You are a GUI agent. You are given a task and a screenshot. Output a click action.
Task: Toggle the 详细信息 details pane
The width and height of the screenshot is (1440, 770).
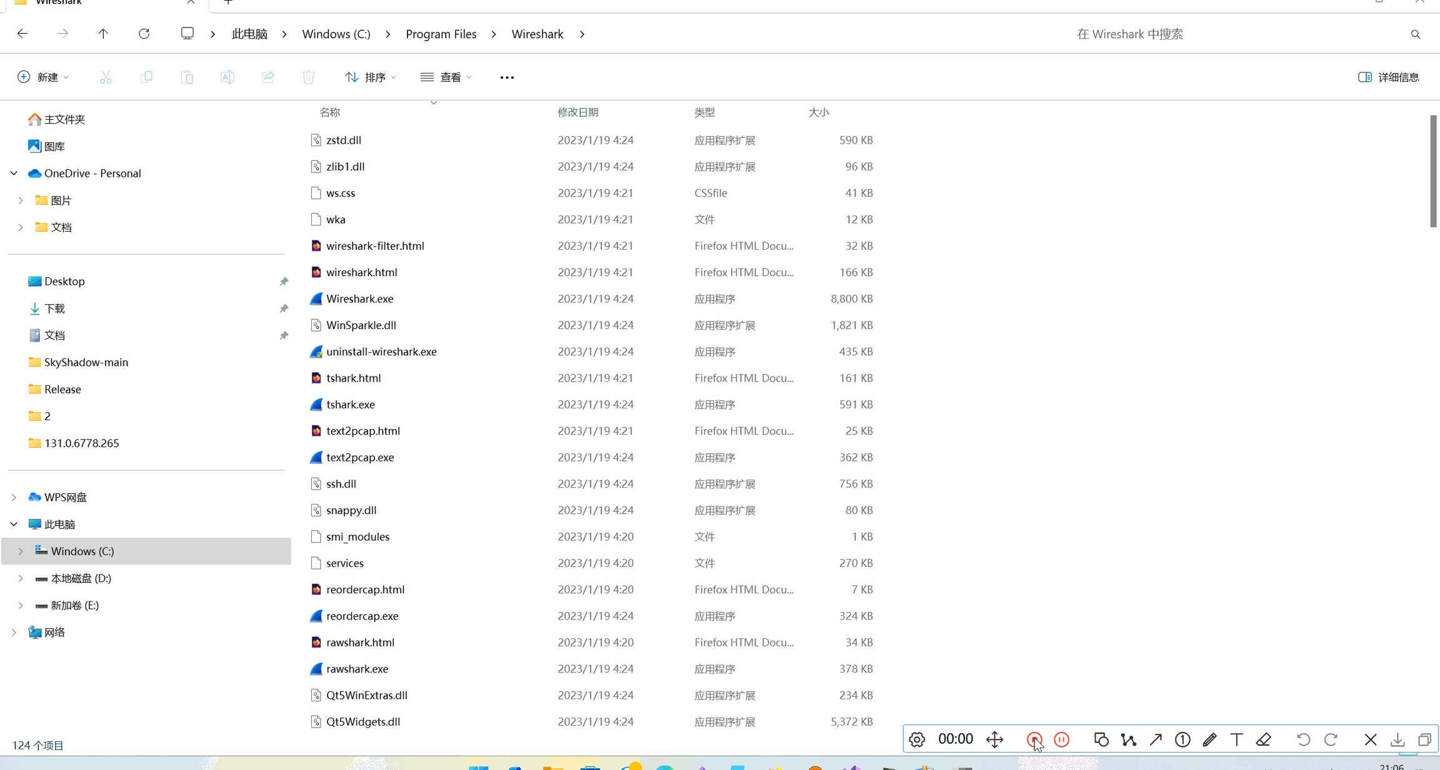[x=1389, y=77]
